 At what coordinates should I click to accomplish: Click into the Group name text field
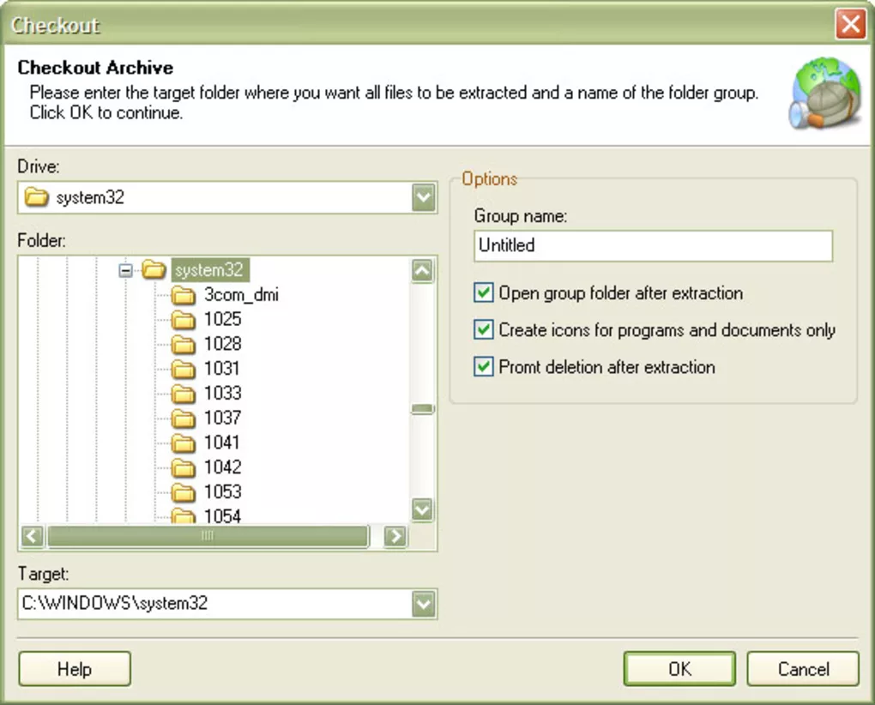click(x=653, y=245)
